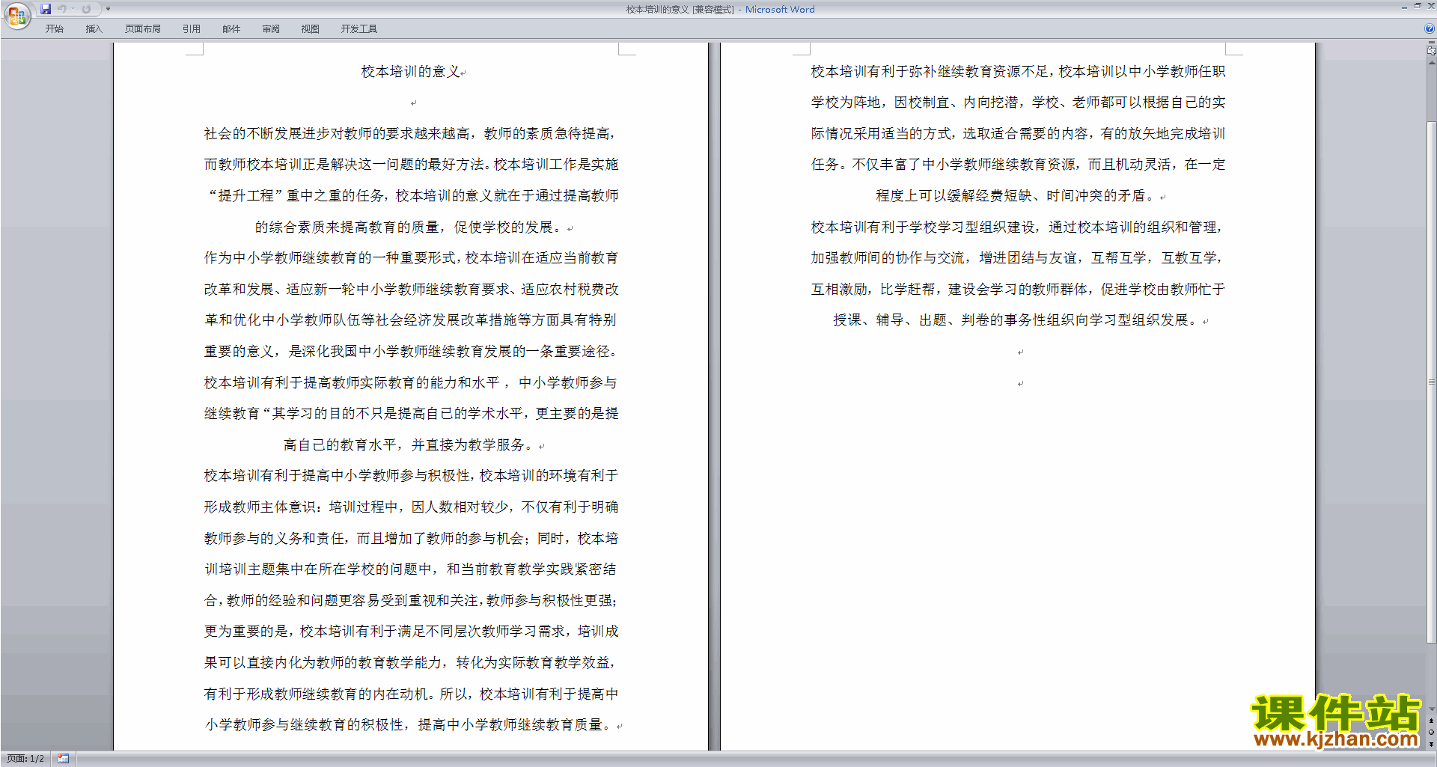This screenshot has height=767, width=1437.
Task: Click the line starting 校本培训有利于弥补继续教育资源不足
Action: [1018, 72]
